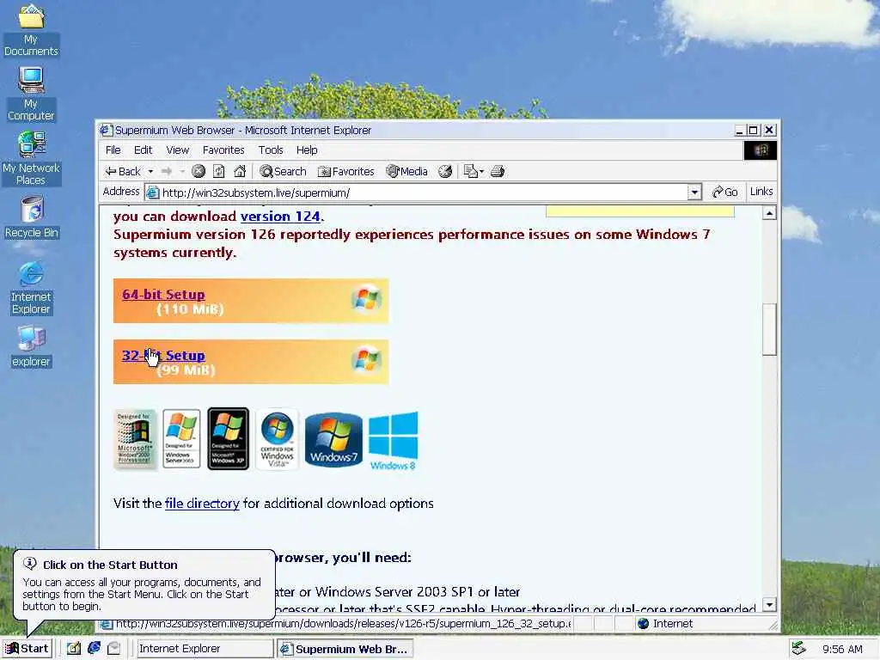Click the scrollbar down arrow

tap(769, 605)
